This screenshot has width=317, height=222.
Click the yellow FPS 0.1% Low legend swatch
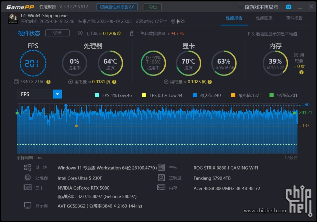point(144,95)
